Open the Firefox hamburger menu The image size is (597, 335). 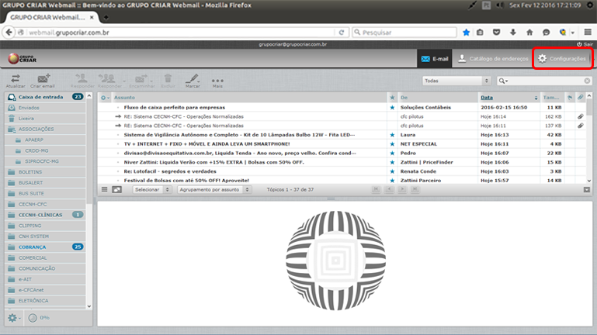pyautogui.click(x=588, y=33)
